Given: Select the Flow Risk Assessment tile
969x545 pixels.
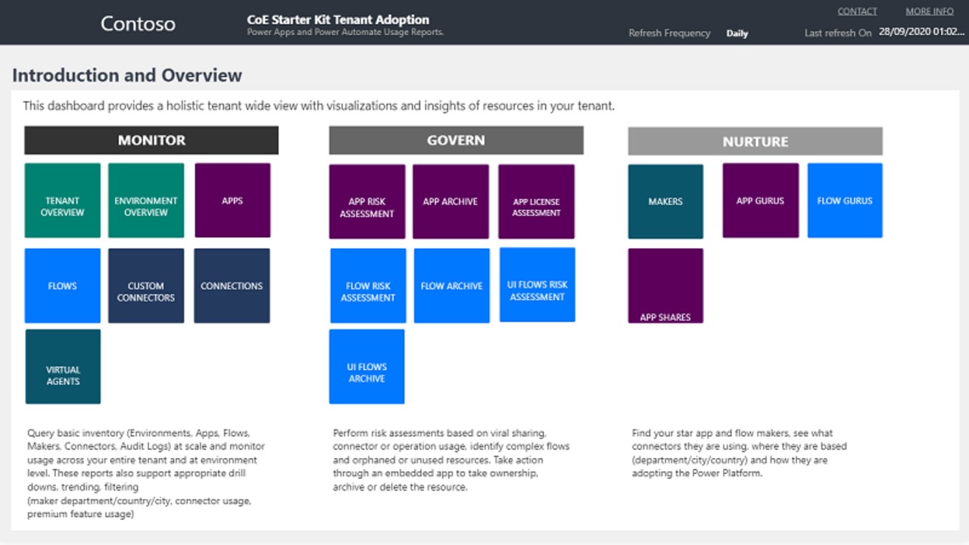Looking at the screenshot, I should [368, 286].
